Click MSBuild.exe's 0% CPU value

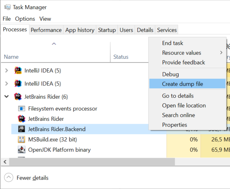pos(194,139)
